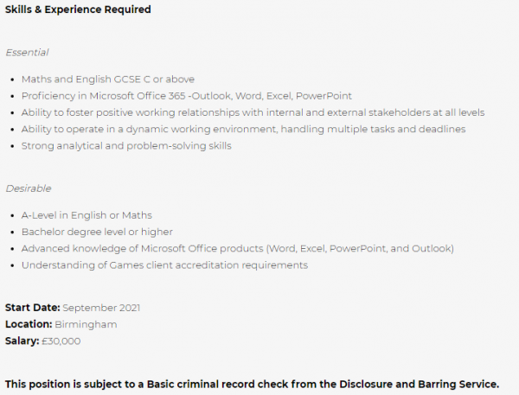This screenshot has height=395, width=519.
Task: Click the dynamic working environment bullet
Action: 244,129
